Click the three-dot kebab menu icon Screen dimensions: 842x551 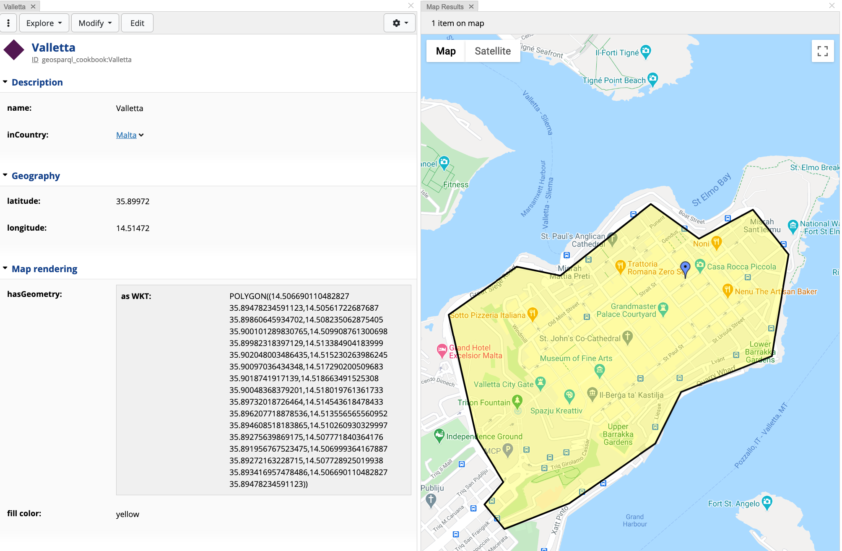pos(8,23)
